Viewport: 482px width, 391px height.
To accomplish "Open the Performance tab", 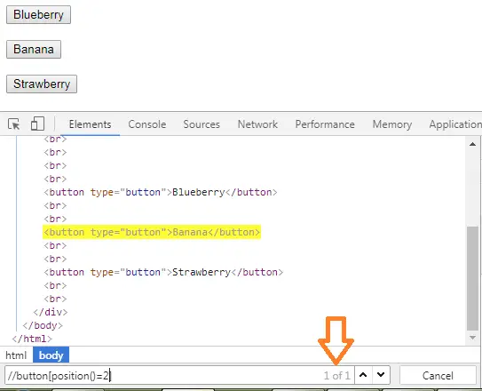I will 325,124.
